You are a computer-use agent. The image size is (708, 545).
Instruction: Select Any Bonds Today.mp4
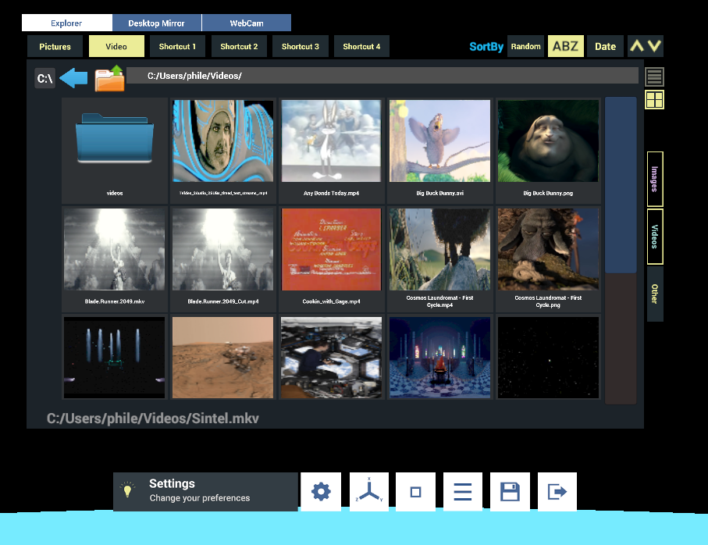point(332,151)
